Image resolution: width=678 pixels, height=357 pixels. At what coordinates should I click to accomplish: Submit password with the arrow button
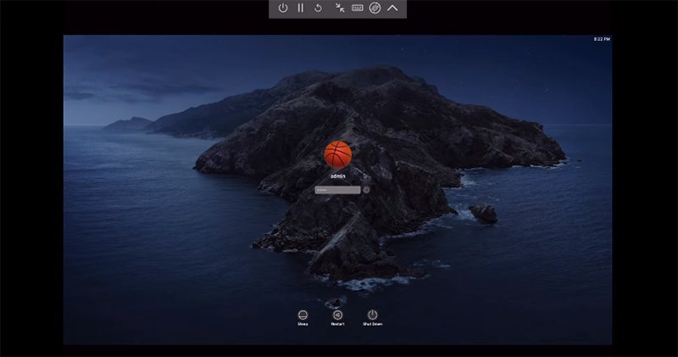(x=366, y=190)
